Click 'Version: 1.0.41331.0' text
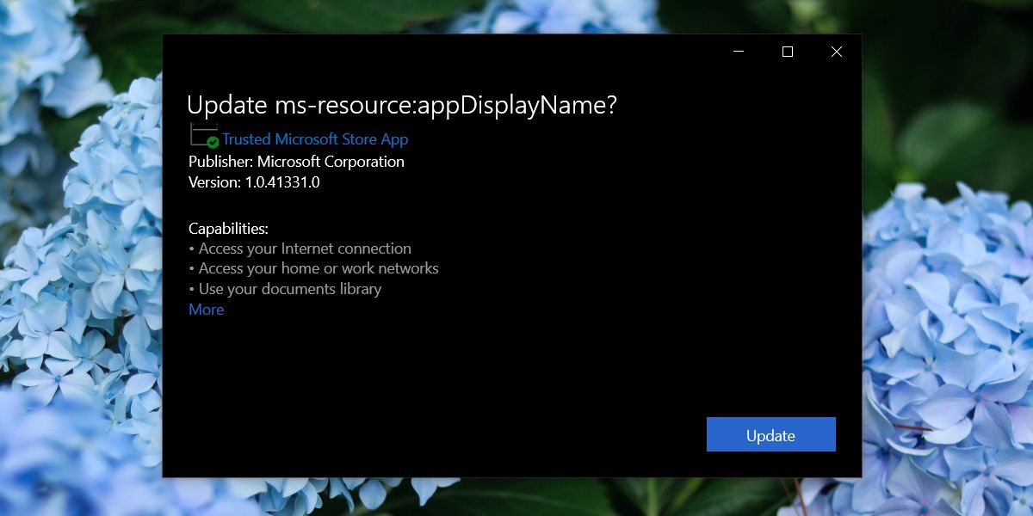 [x=254, y=182]
